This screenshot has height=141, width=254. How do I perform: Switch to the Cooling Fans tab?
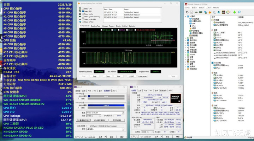point(96,26)
